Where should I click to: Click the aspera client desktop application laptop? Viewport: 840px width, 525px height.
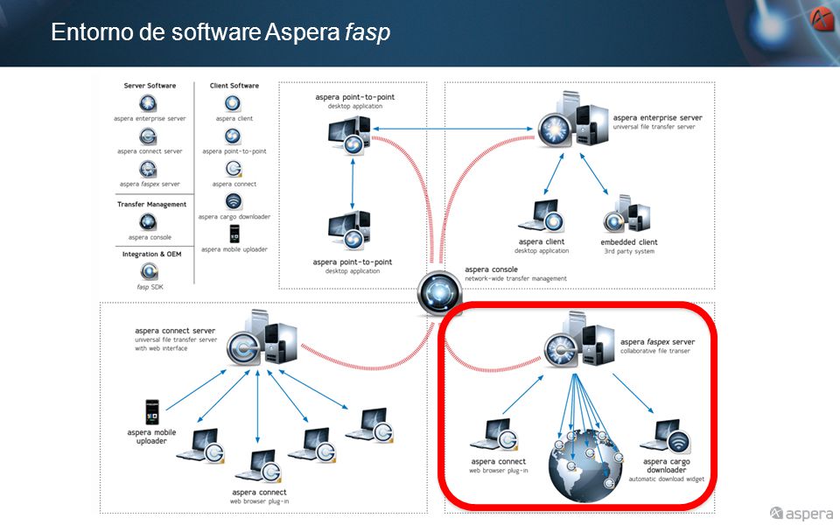(x=542, y=216)
